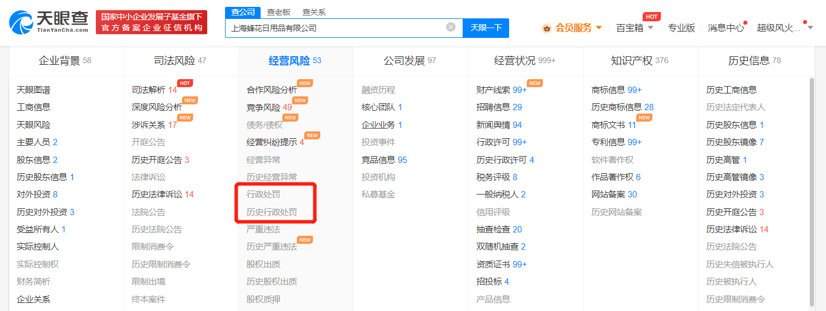
Task: Click the HOT badge above 百宝箱
Action: [x=652, y=17]
